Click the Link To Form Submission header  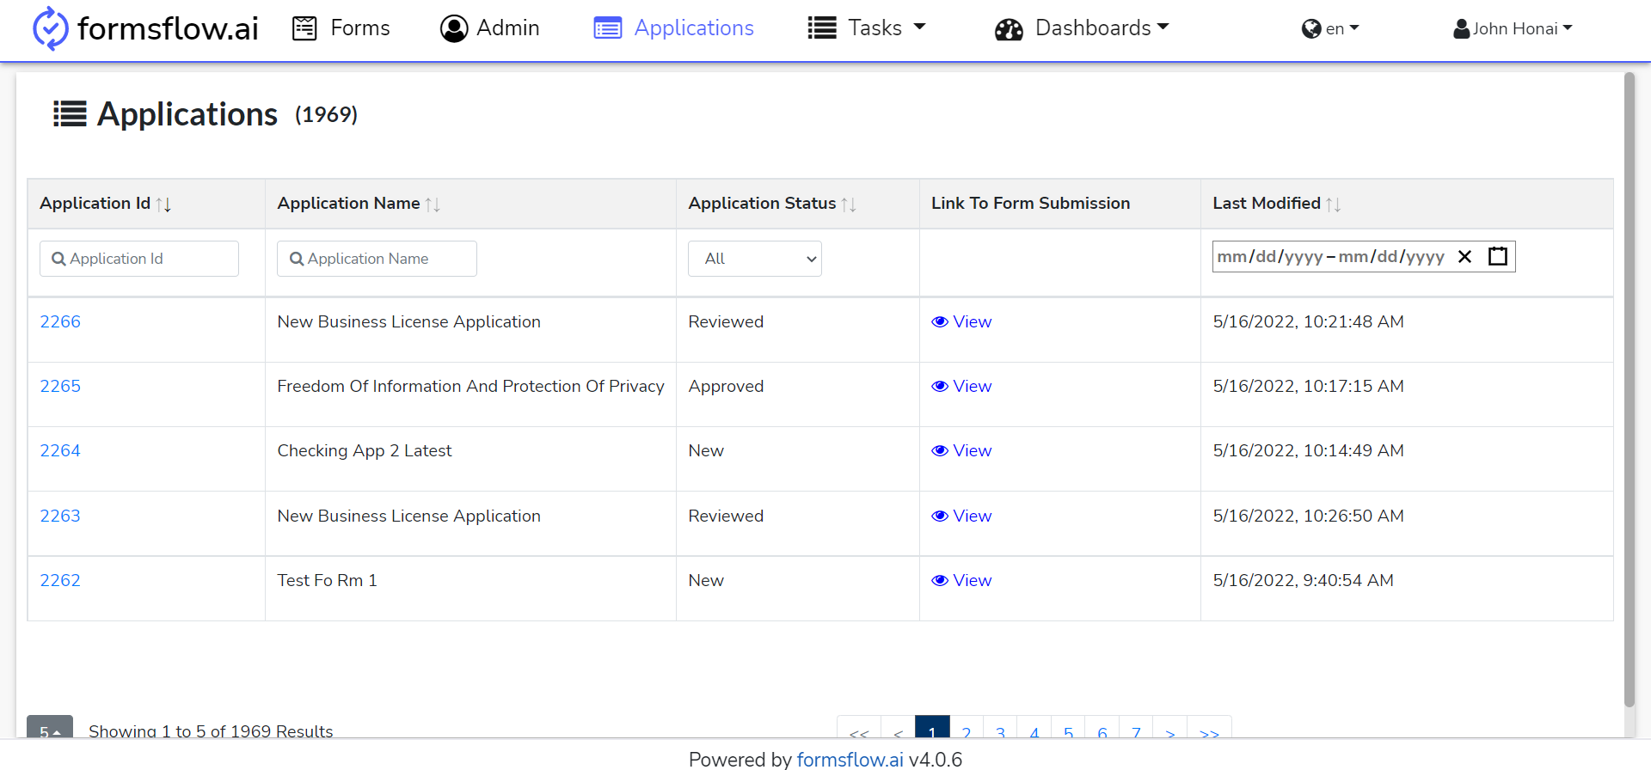[1030, 204]
